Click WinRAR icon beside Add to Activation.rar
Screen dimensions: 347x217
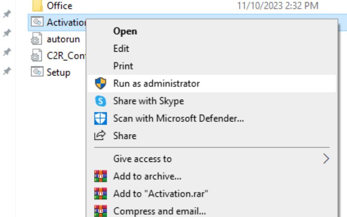point(101,194)
